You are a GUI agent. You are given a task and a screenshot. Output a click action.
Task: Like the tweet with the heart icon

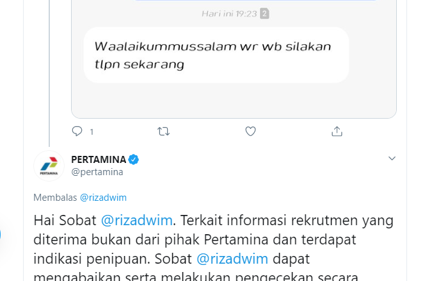[250, 132]
